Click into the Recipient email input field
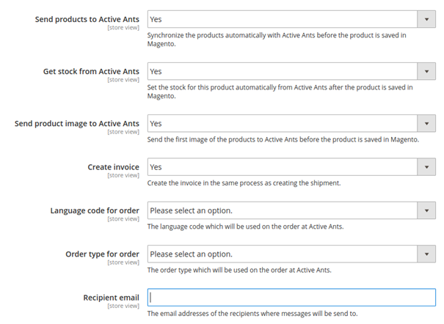The width and height of the screenshot is (444, 324). pyautogui.click(x=291, y=298)
